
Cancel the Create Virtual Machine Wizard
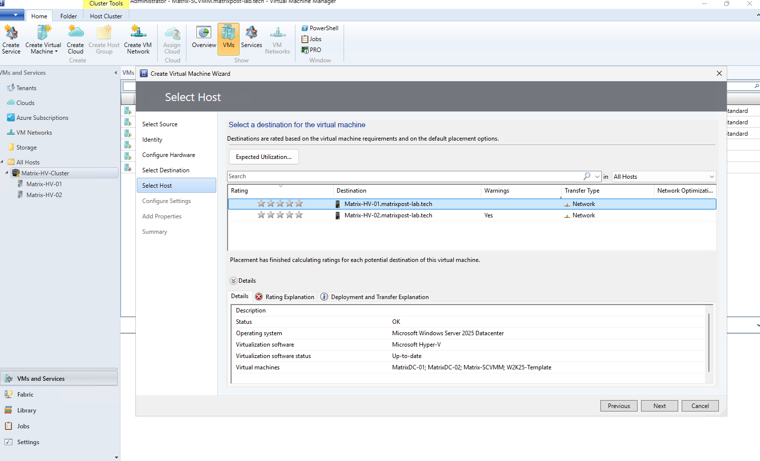[x=700, y=406]
